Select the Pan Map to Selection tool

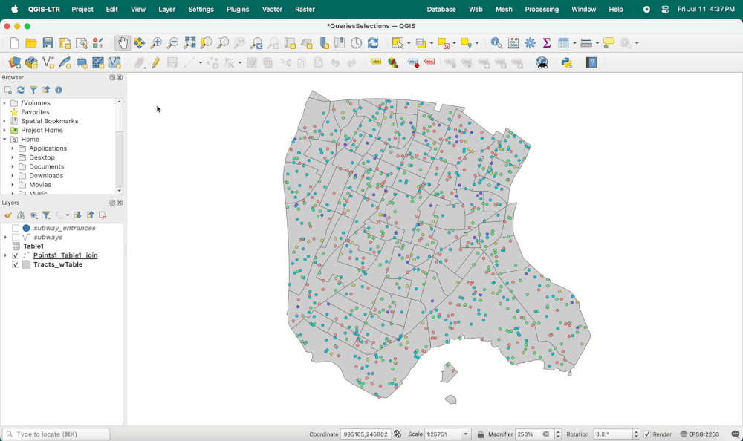click(x=140, y=43)
